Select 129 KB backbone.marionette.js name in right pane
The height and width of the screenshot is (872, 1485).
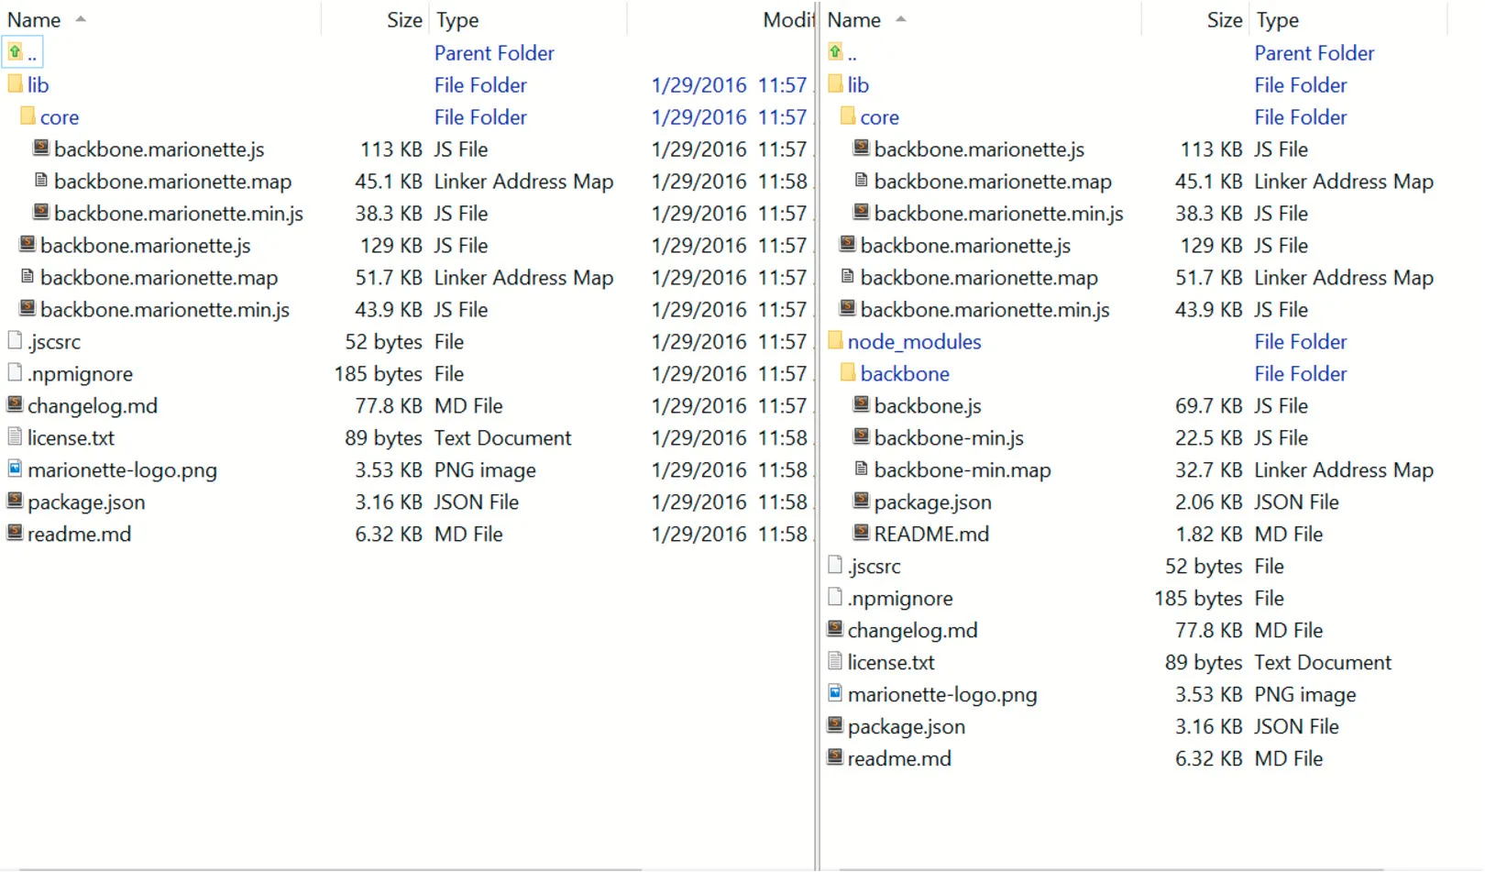pos(966,246)
